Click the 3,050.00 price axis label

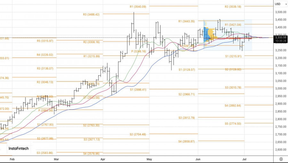pos(281,81)
